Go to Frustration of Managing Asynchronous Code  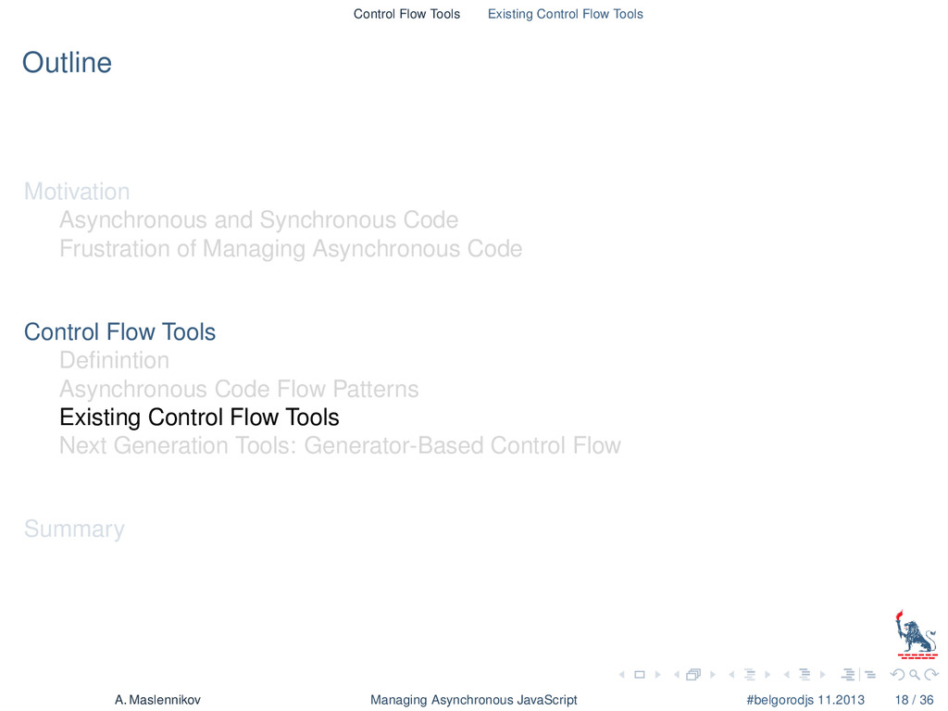[x=291, y=248]
